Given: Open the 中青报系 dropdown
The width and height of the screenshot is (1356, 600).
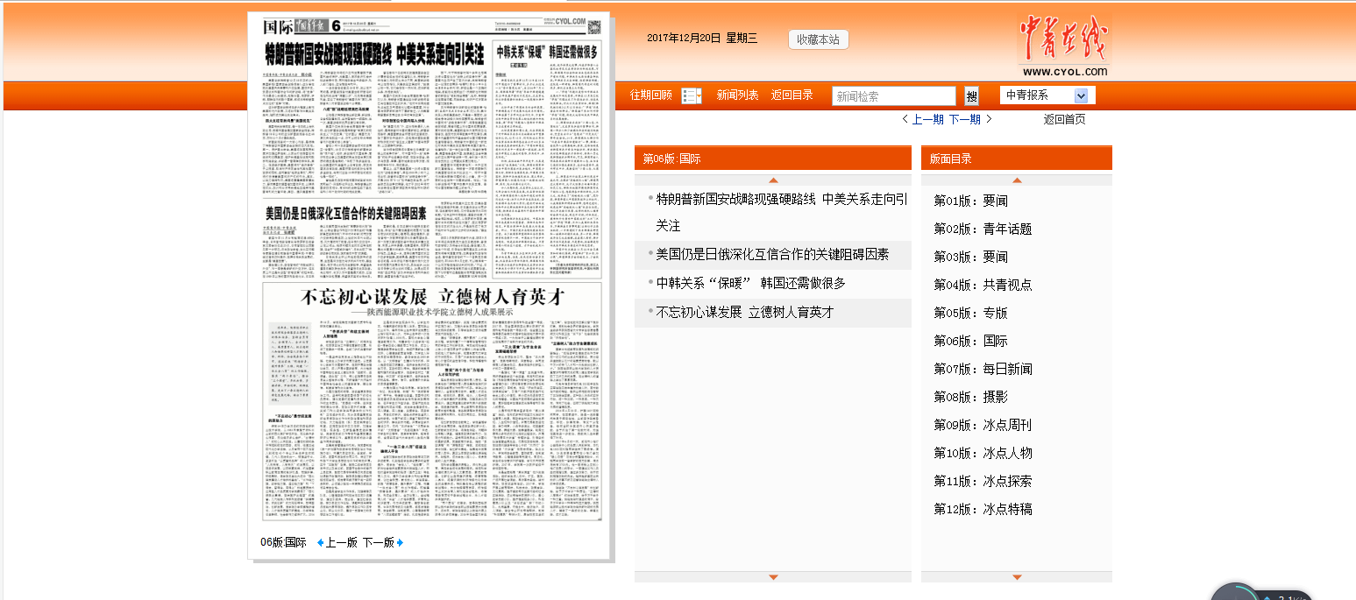Looking at the screenshot, I should click(x=1047, y=95).
